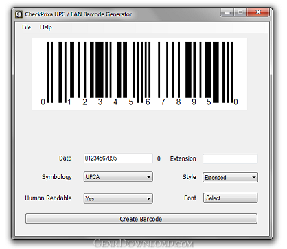The height and width of the screenshot is (249, 287).
Task: Open the File menu
Action: coord(27,27)
